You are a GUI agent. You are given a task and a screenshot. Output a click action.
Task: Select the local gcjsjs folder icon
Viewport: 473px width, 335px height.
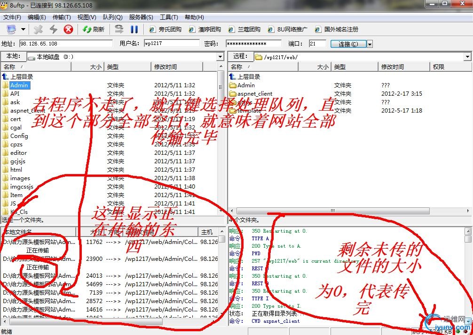(x=6, y=161)
